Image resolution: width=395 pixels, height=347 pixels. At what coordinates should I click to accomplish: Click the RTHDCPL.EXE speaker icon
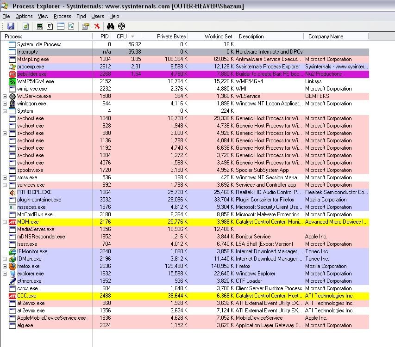click(13, 193)
